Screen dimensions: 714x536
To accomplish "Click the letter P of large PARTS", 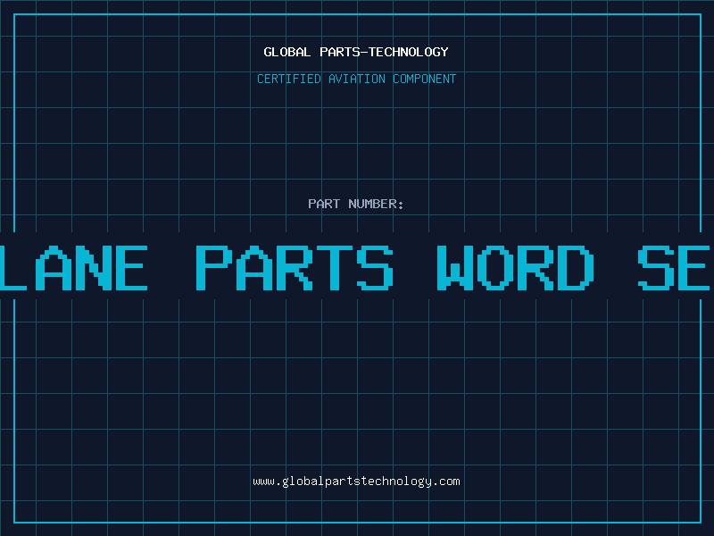I will (214, 268).
